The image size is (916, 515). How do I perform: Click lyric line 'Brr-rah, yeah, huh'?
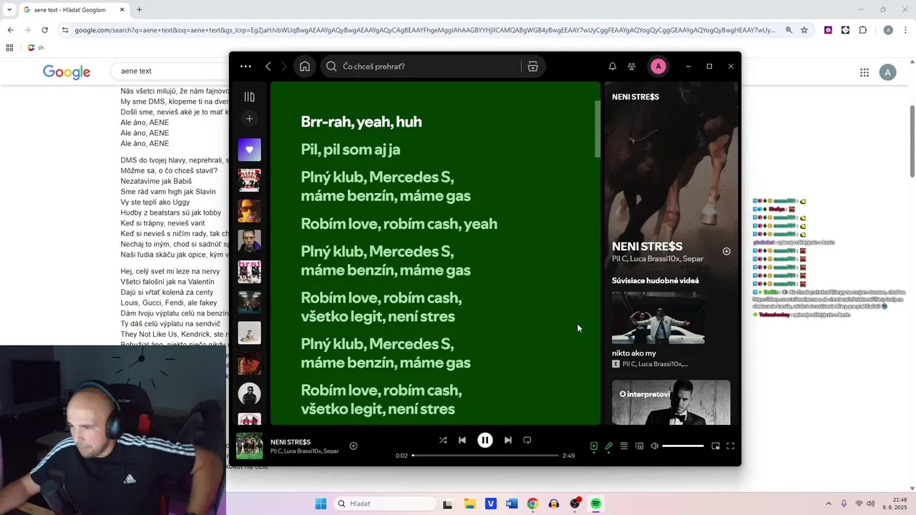[x=361, y=122]
